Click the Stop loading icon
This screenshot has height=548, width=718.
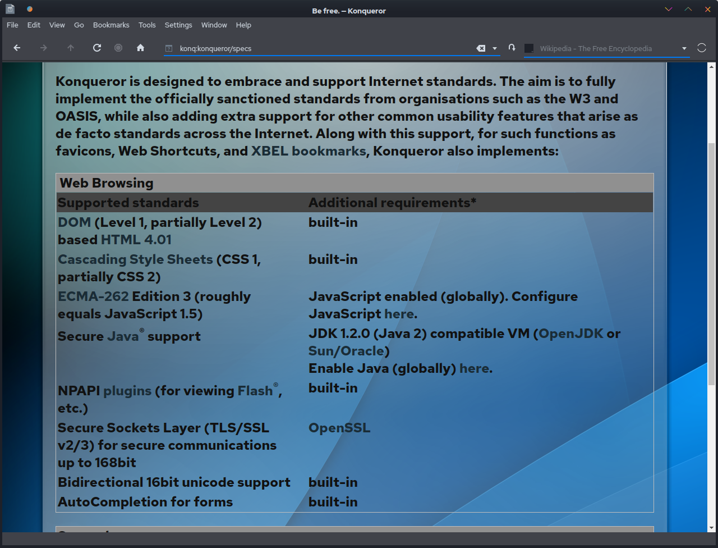118,48
